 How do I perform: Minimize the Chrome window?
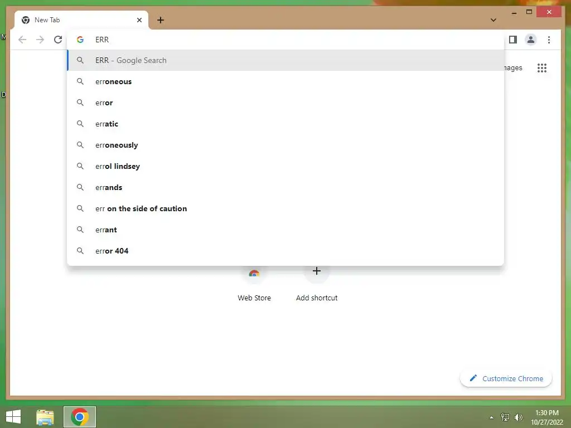tap(514, 13)
